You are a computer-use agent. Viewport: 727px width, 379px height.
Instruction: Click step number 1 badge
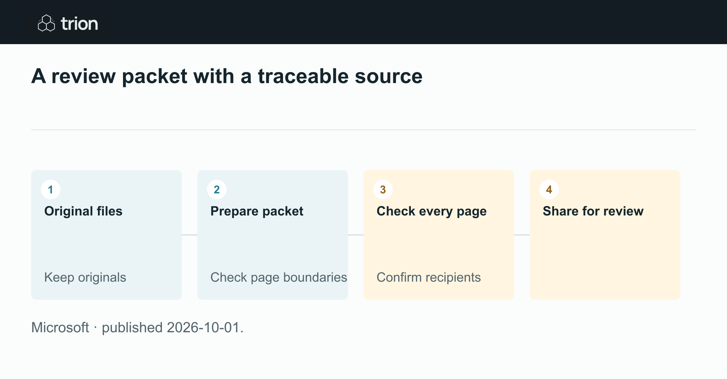click(x=51, y=189)
